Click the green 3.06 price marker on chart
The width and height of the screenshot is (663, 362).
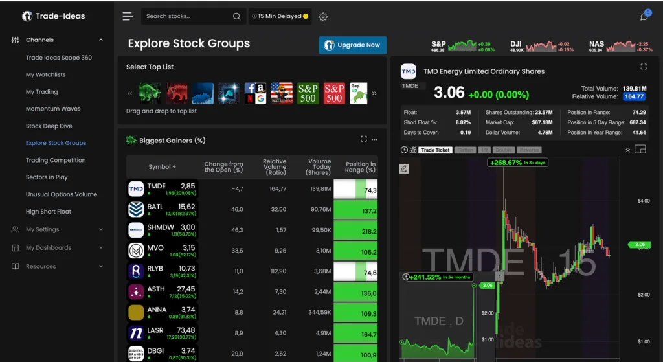(639, 244)
